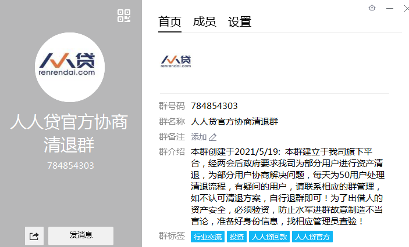The height and width of the screenshot is (247, 409).
Task: Switch to the 成员 tab
Action: tap(205, 22)
